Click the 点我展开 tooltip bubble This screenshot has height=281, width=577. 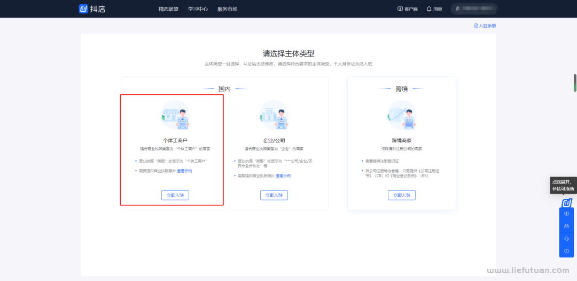[x=563, y=185]
